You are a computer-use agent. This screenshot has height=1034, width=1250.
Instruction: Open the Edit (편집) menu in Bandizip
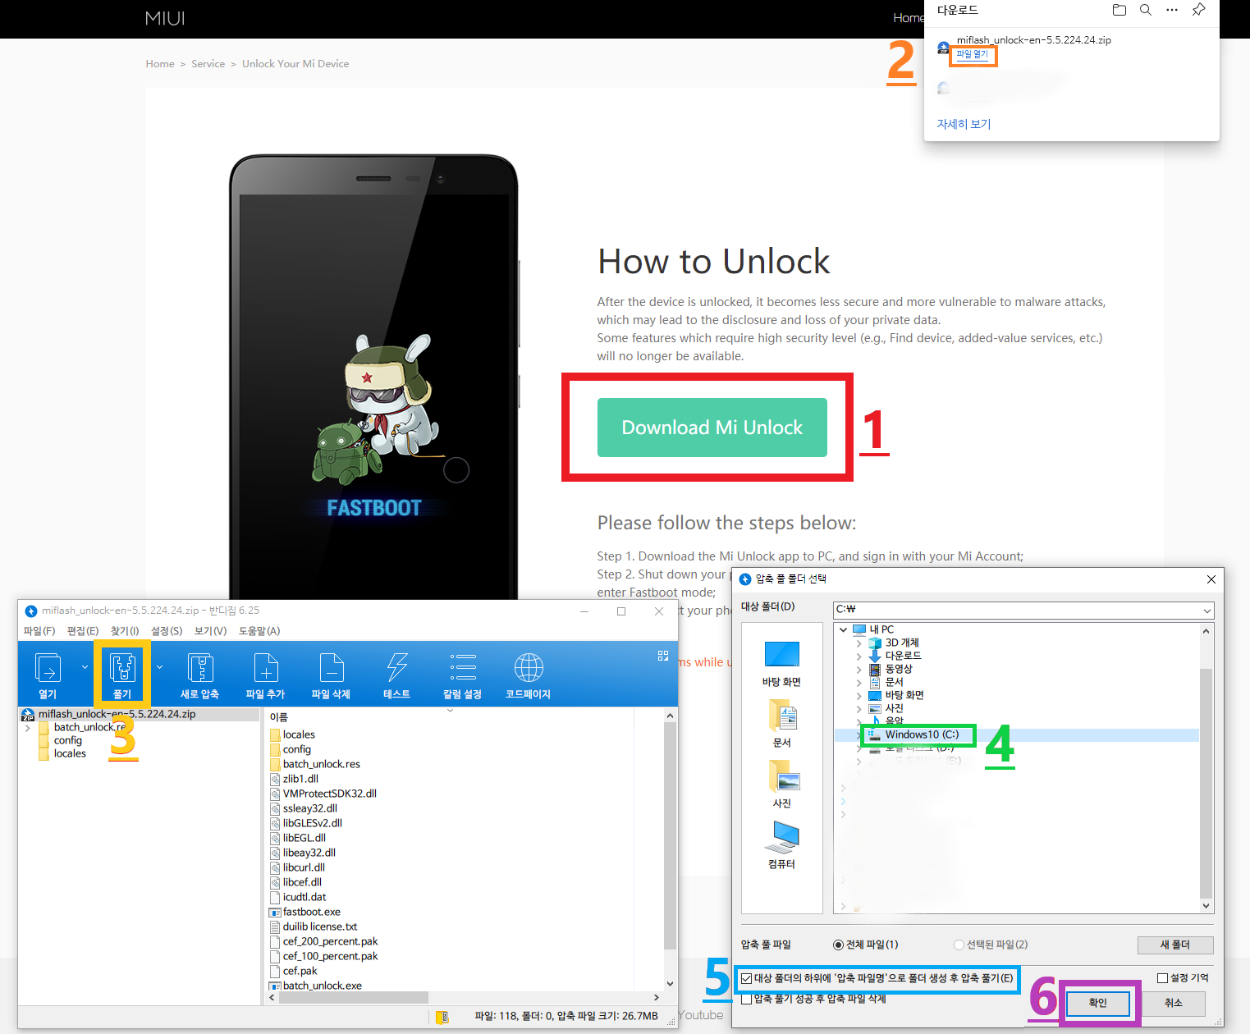[83, 631]
